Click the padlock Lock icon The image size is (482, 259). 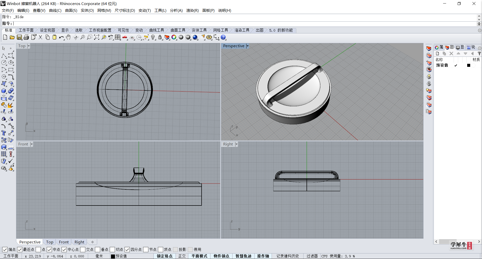160,37
